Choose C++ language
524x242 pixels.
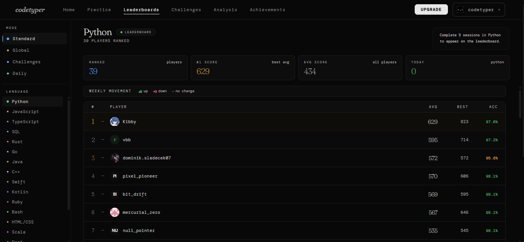[33, 172]
